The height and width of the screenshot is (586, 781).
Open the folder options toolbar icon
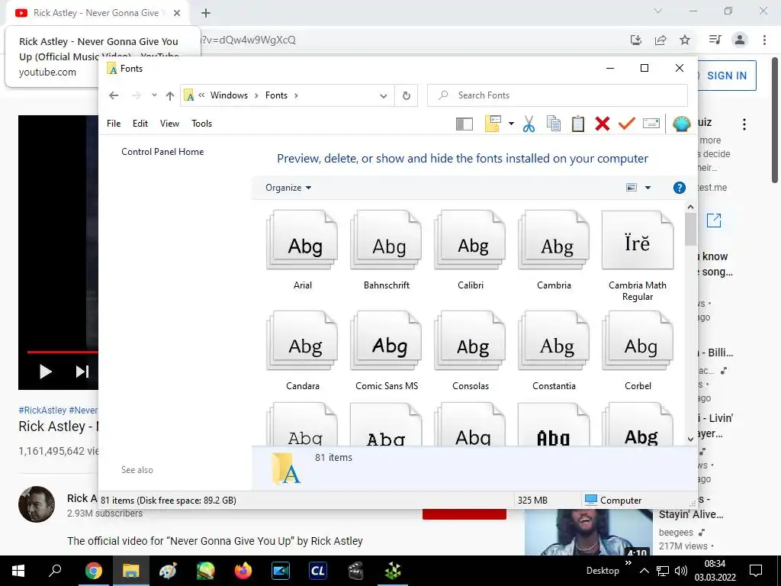493,124
